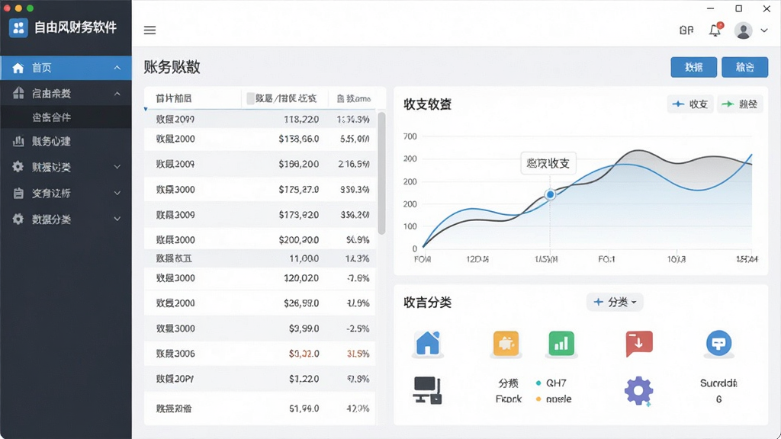The height and width of the screenshot is (439, 781).
Task: Click the hamburger menu icon
Action: [x=150, y=30]
